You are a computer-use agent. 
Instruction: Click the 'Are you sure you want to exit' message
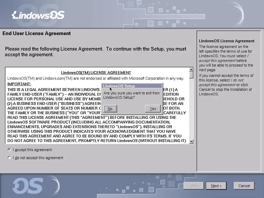click(x=131, y=95)
